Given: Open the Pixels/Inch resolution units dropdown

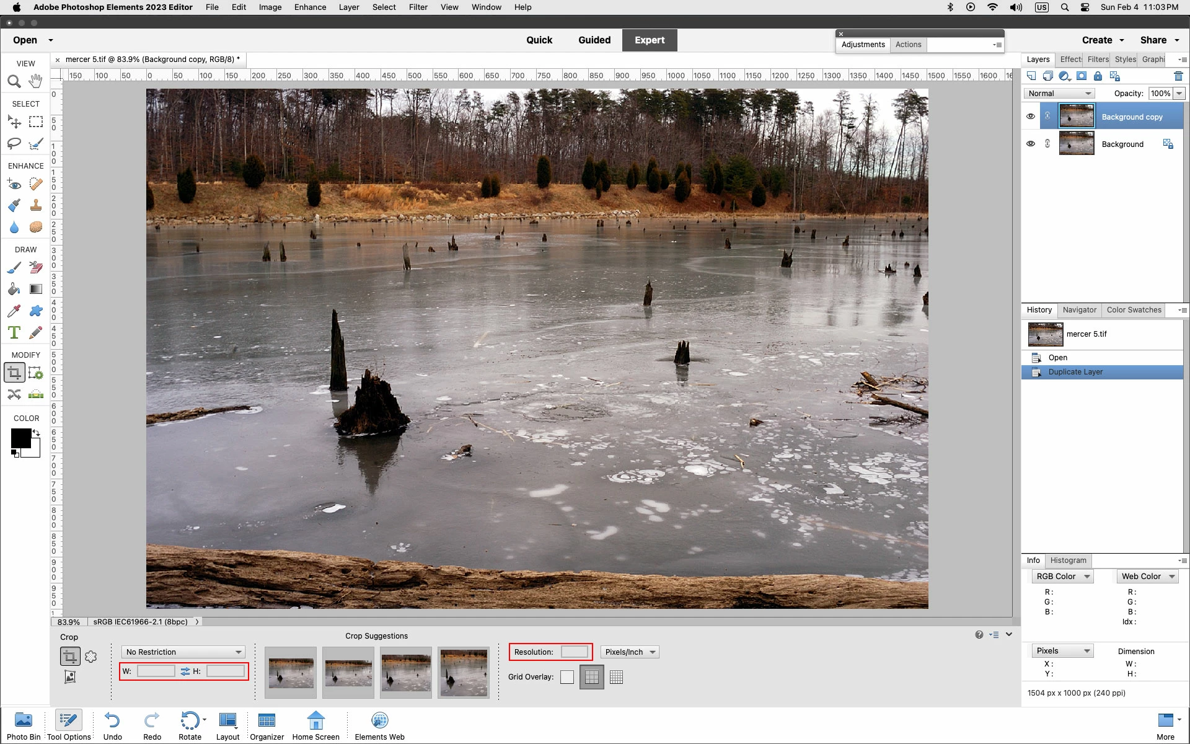Looking at the screenshot, I should (x=629, y=652).
